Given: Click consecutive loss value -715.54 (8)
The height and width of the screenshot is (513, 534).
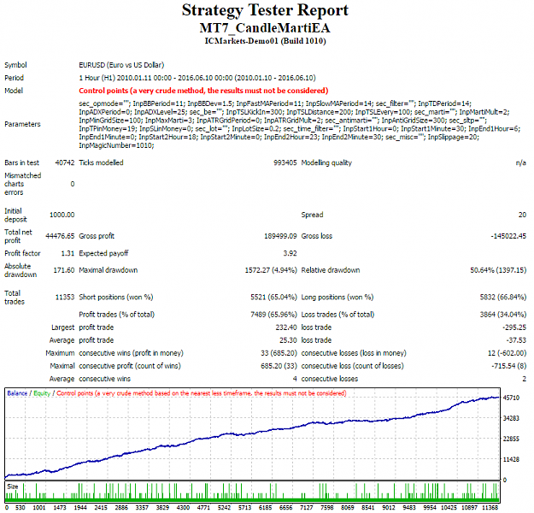Looking at the screenshot, I should point(509,366).
